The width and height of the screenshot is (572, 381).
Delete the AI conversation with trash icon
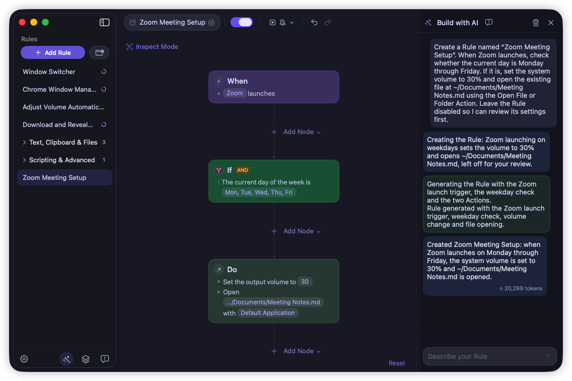[x=536, y=23]
